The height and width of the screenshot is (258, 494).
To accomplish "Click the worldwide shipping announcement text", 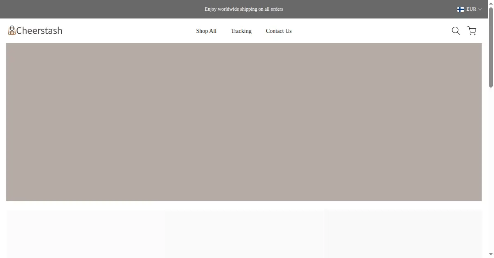I will coord(244,9).
